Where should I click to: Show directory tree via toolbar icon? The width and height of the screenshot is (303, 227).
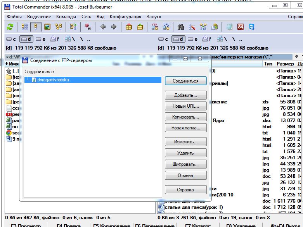(59, 27)
